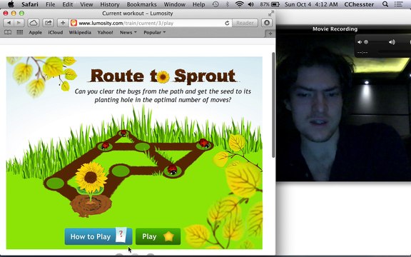Show the bookmarks sidebar book icon

point(8,32)
